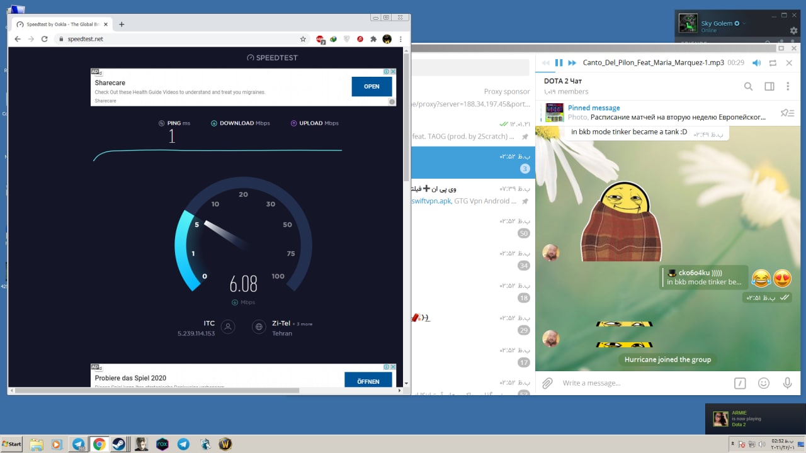The image size is (806, 453).
Task: Select the Speedtest by Ookla tab
Action: coord(62,25)
